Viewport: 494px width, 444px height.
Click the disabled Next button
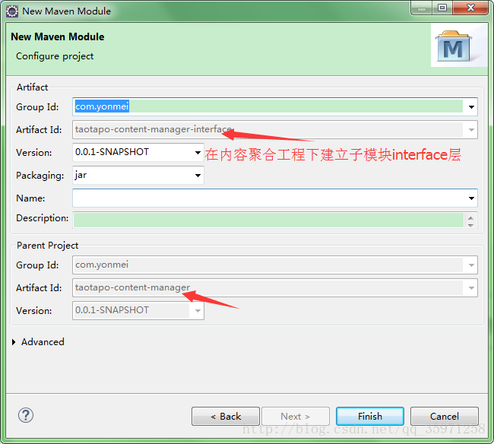[x=296, y=417]
